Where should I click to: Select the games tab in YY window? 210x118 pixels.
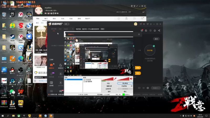pyautogui.click(x=79, y=19)
